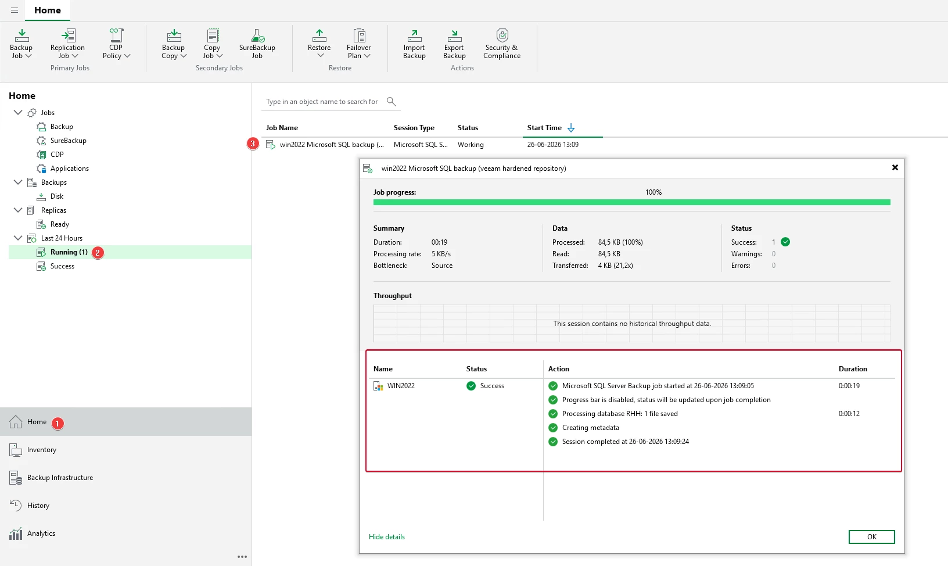Select Backup under Jobs
Viewport: 948px width, 566px height.
pos(62,127)
